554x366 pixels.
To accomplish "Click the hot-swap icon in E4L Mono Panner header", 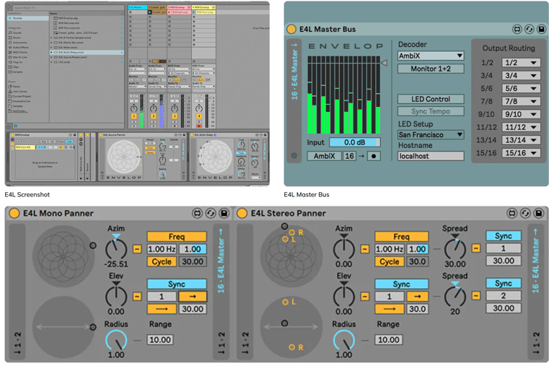I will [x=197, y=213].
